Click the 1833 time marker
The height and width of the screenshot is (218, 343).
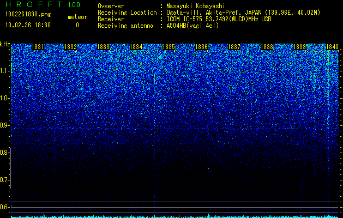click(x=103, y=47)
